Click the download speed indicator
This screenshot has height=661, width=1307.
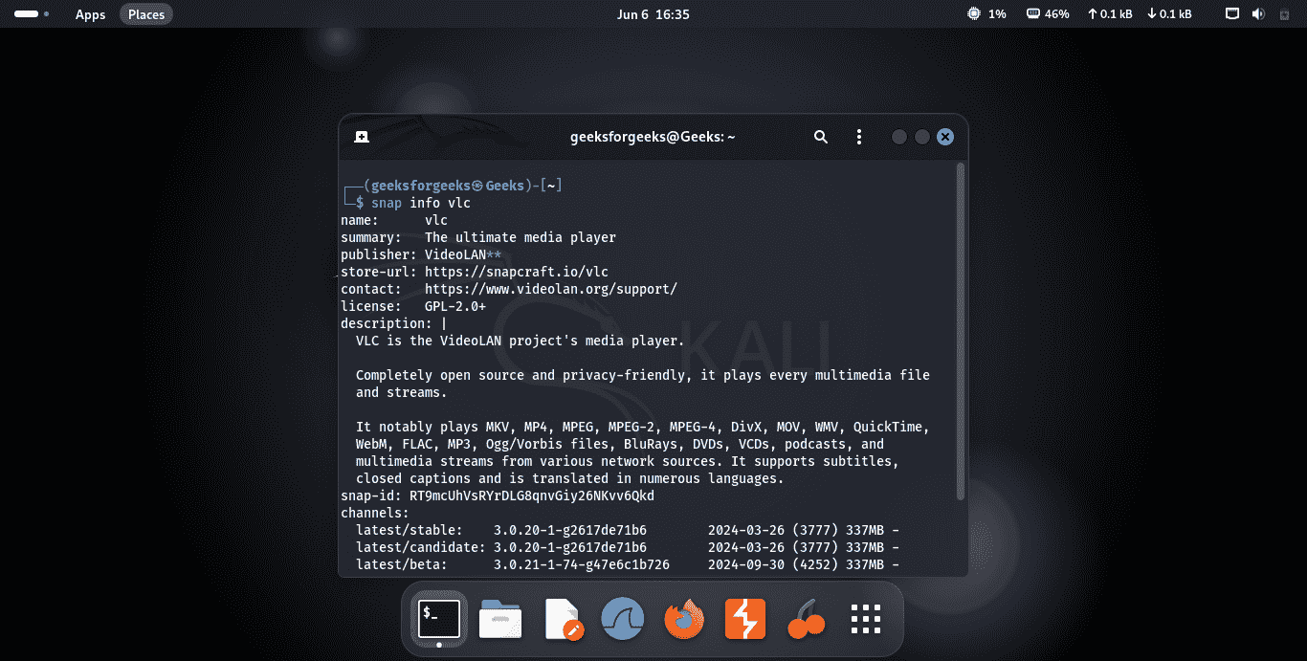1169,14
